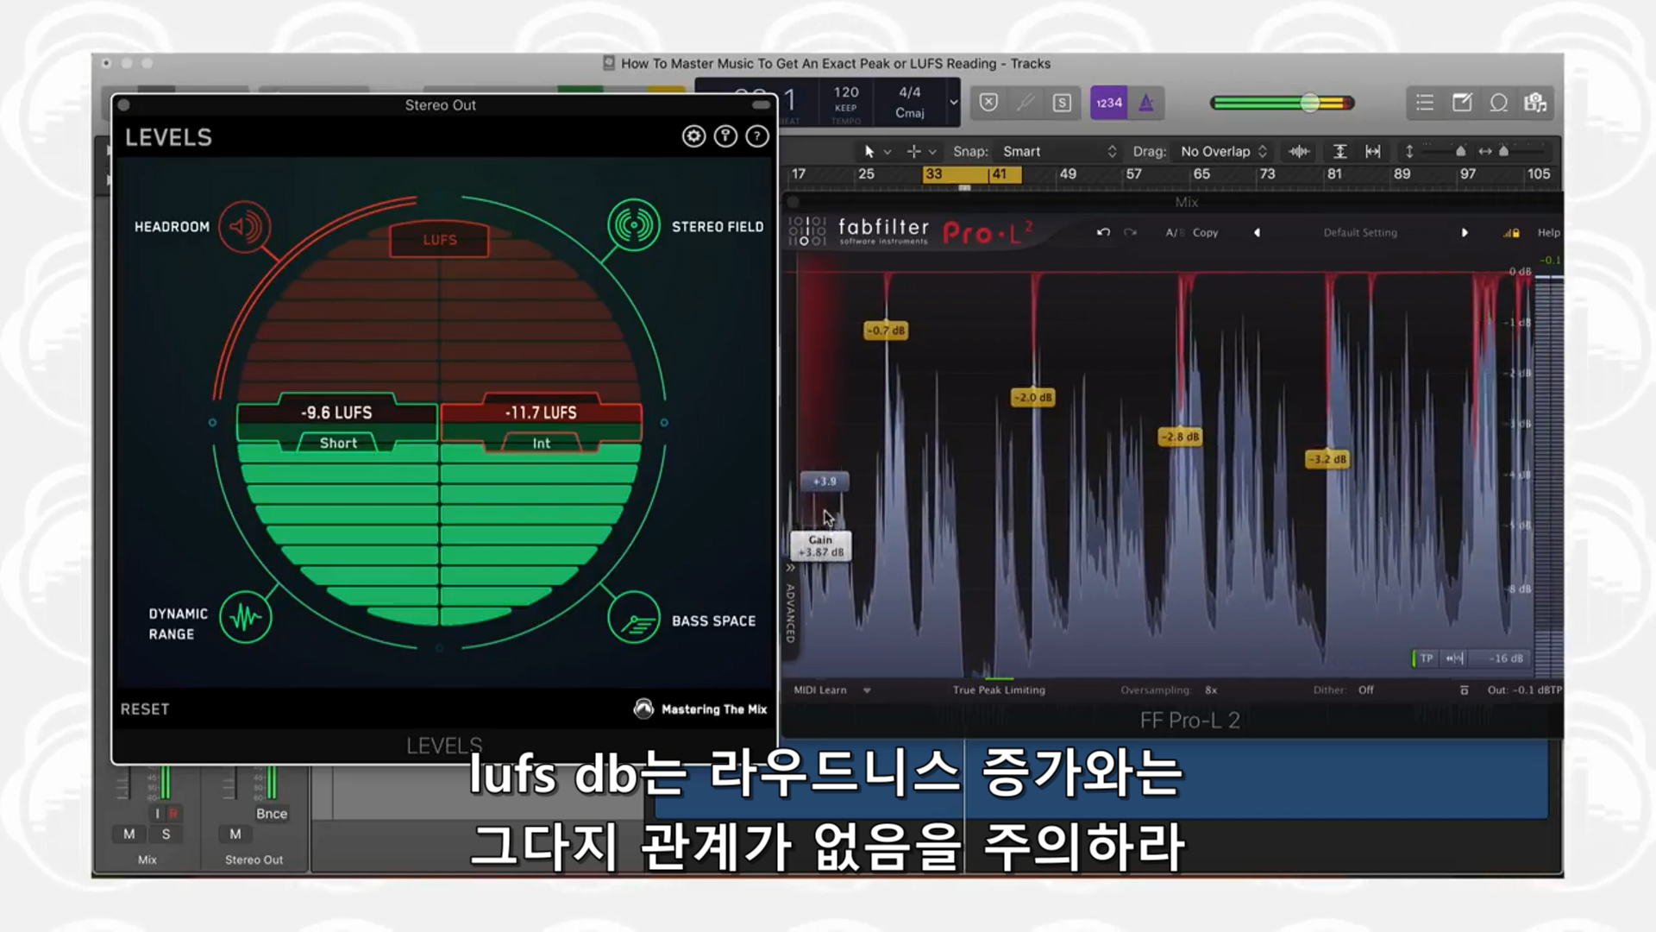Select the Int LUFS reading tab
Image resolution: width=1656 pixels, height=932 pixels.
click(x=541, y=443)
